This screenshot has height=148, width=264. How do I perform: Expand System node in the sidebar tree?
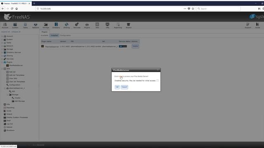pyautogui.click(x=2, y=39)
